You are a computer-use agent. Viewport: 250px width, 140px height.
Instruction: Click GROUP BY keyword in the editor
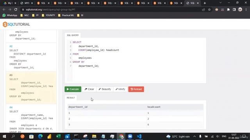point(79,62)
